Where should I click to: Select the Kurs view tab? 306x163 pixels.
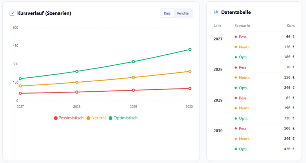coord(167,13)
